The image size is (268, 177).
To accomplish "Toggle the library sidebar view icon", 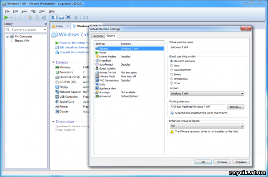I will tap(55, 17).
